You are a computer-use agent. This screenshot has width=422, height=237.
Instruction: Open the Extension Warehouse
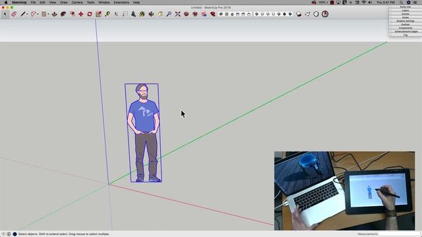point(195,14)
